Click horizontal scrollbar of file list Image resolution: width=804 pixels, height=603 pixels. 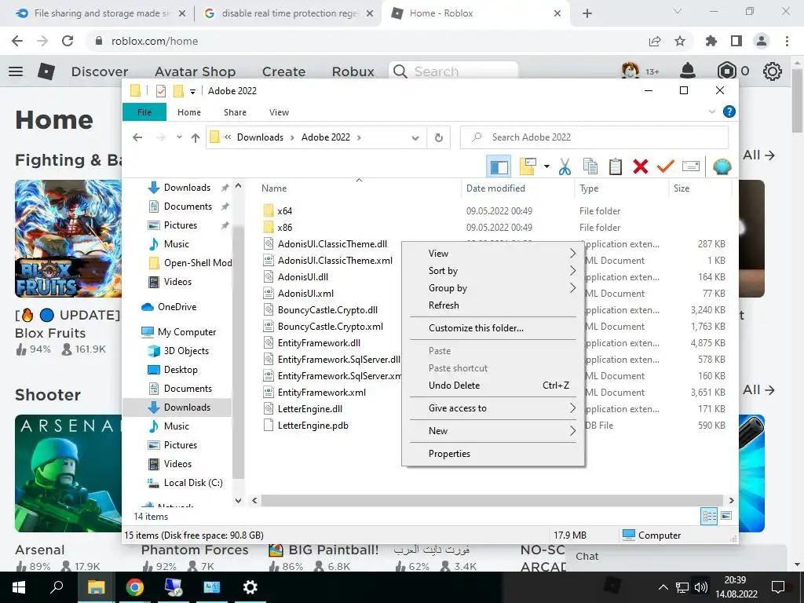(492, 500)
